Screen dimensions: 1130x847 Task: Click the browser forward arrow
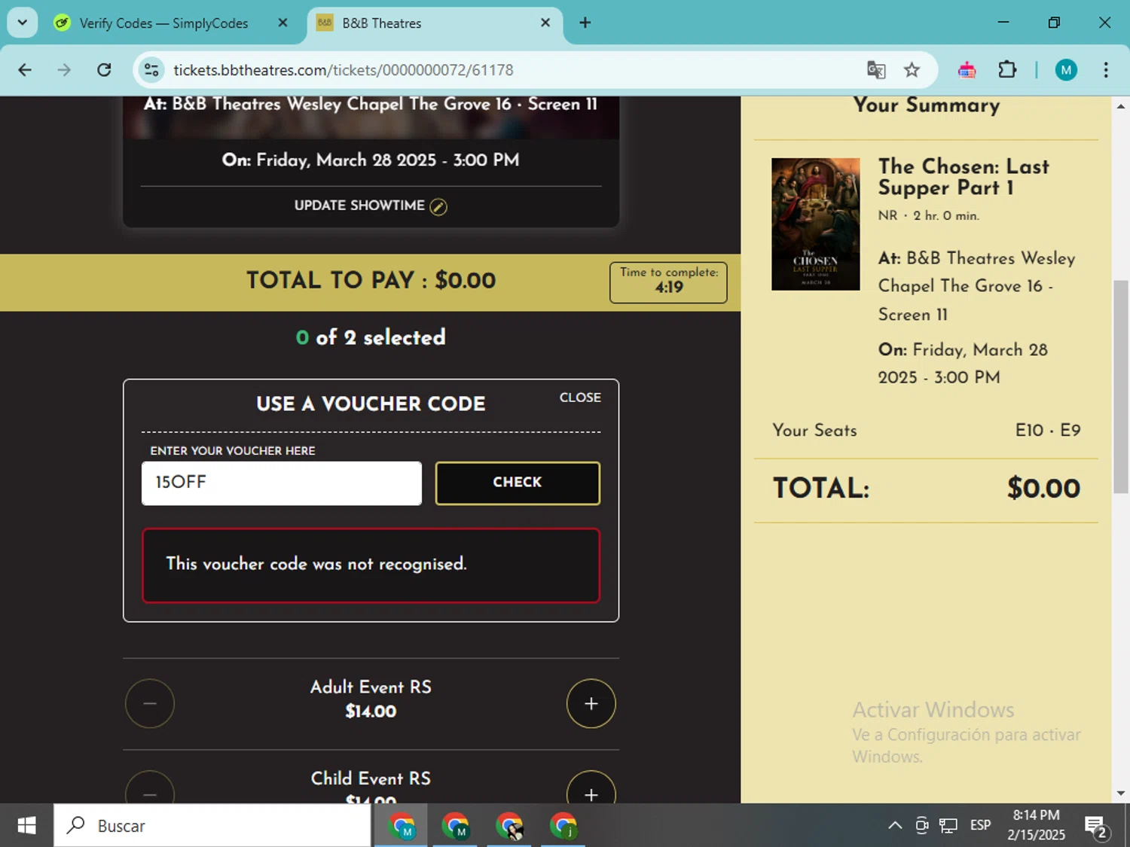pos(64,70)
